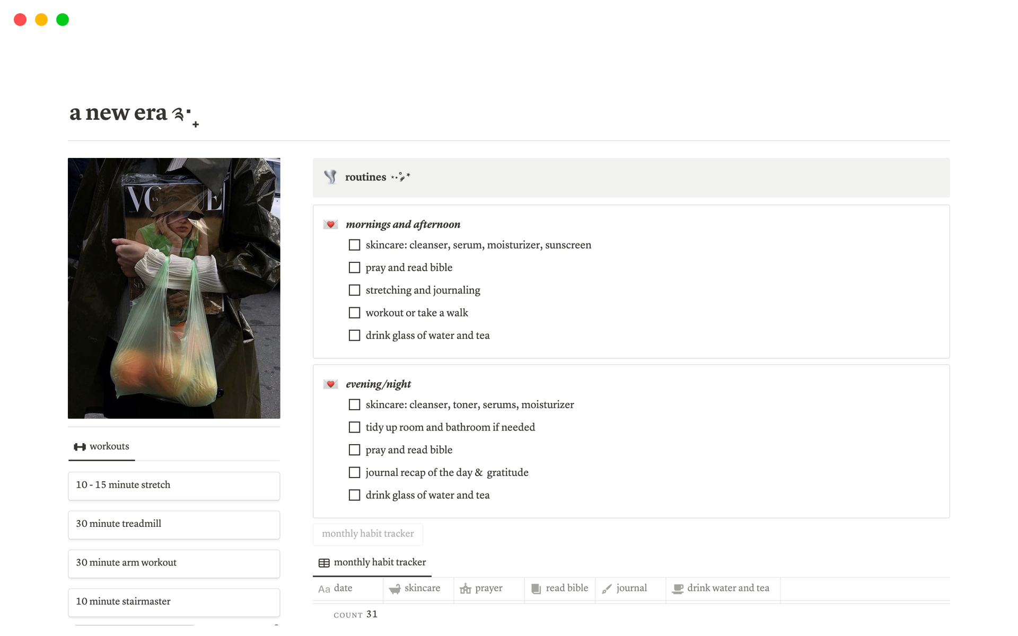1018x636 pixels.
Task: Open the 30 minute treadmill card
Action: (x=173, y=524)
